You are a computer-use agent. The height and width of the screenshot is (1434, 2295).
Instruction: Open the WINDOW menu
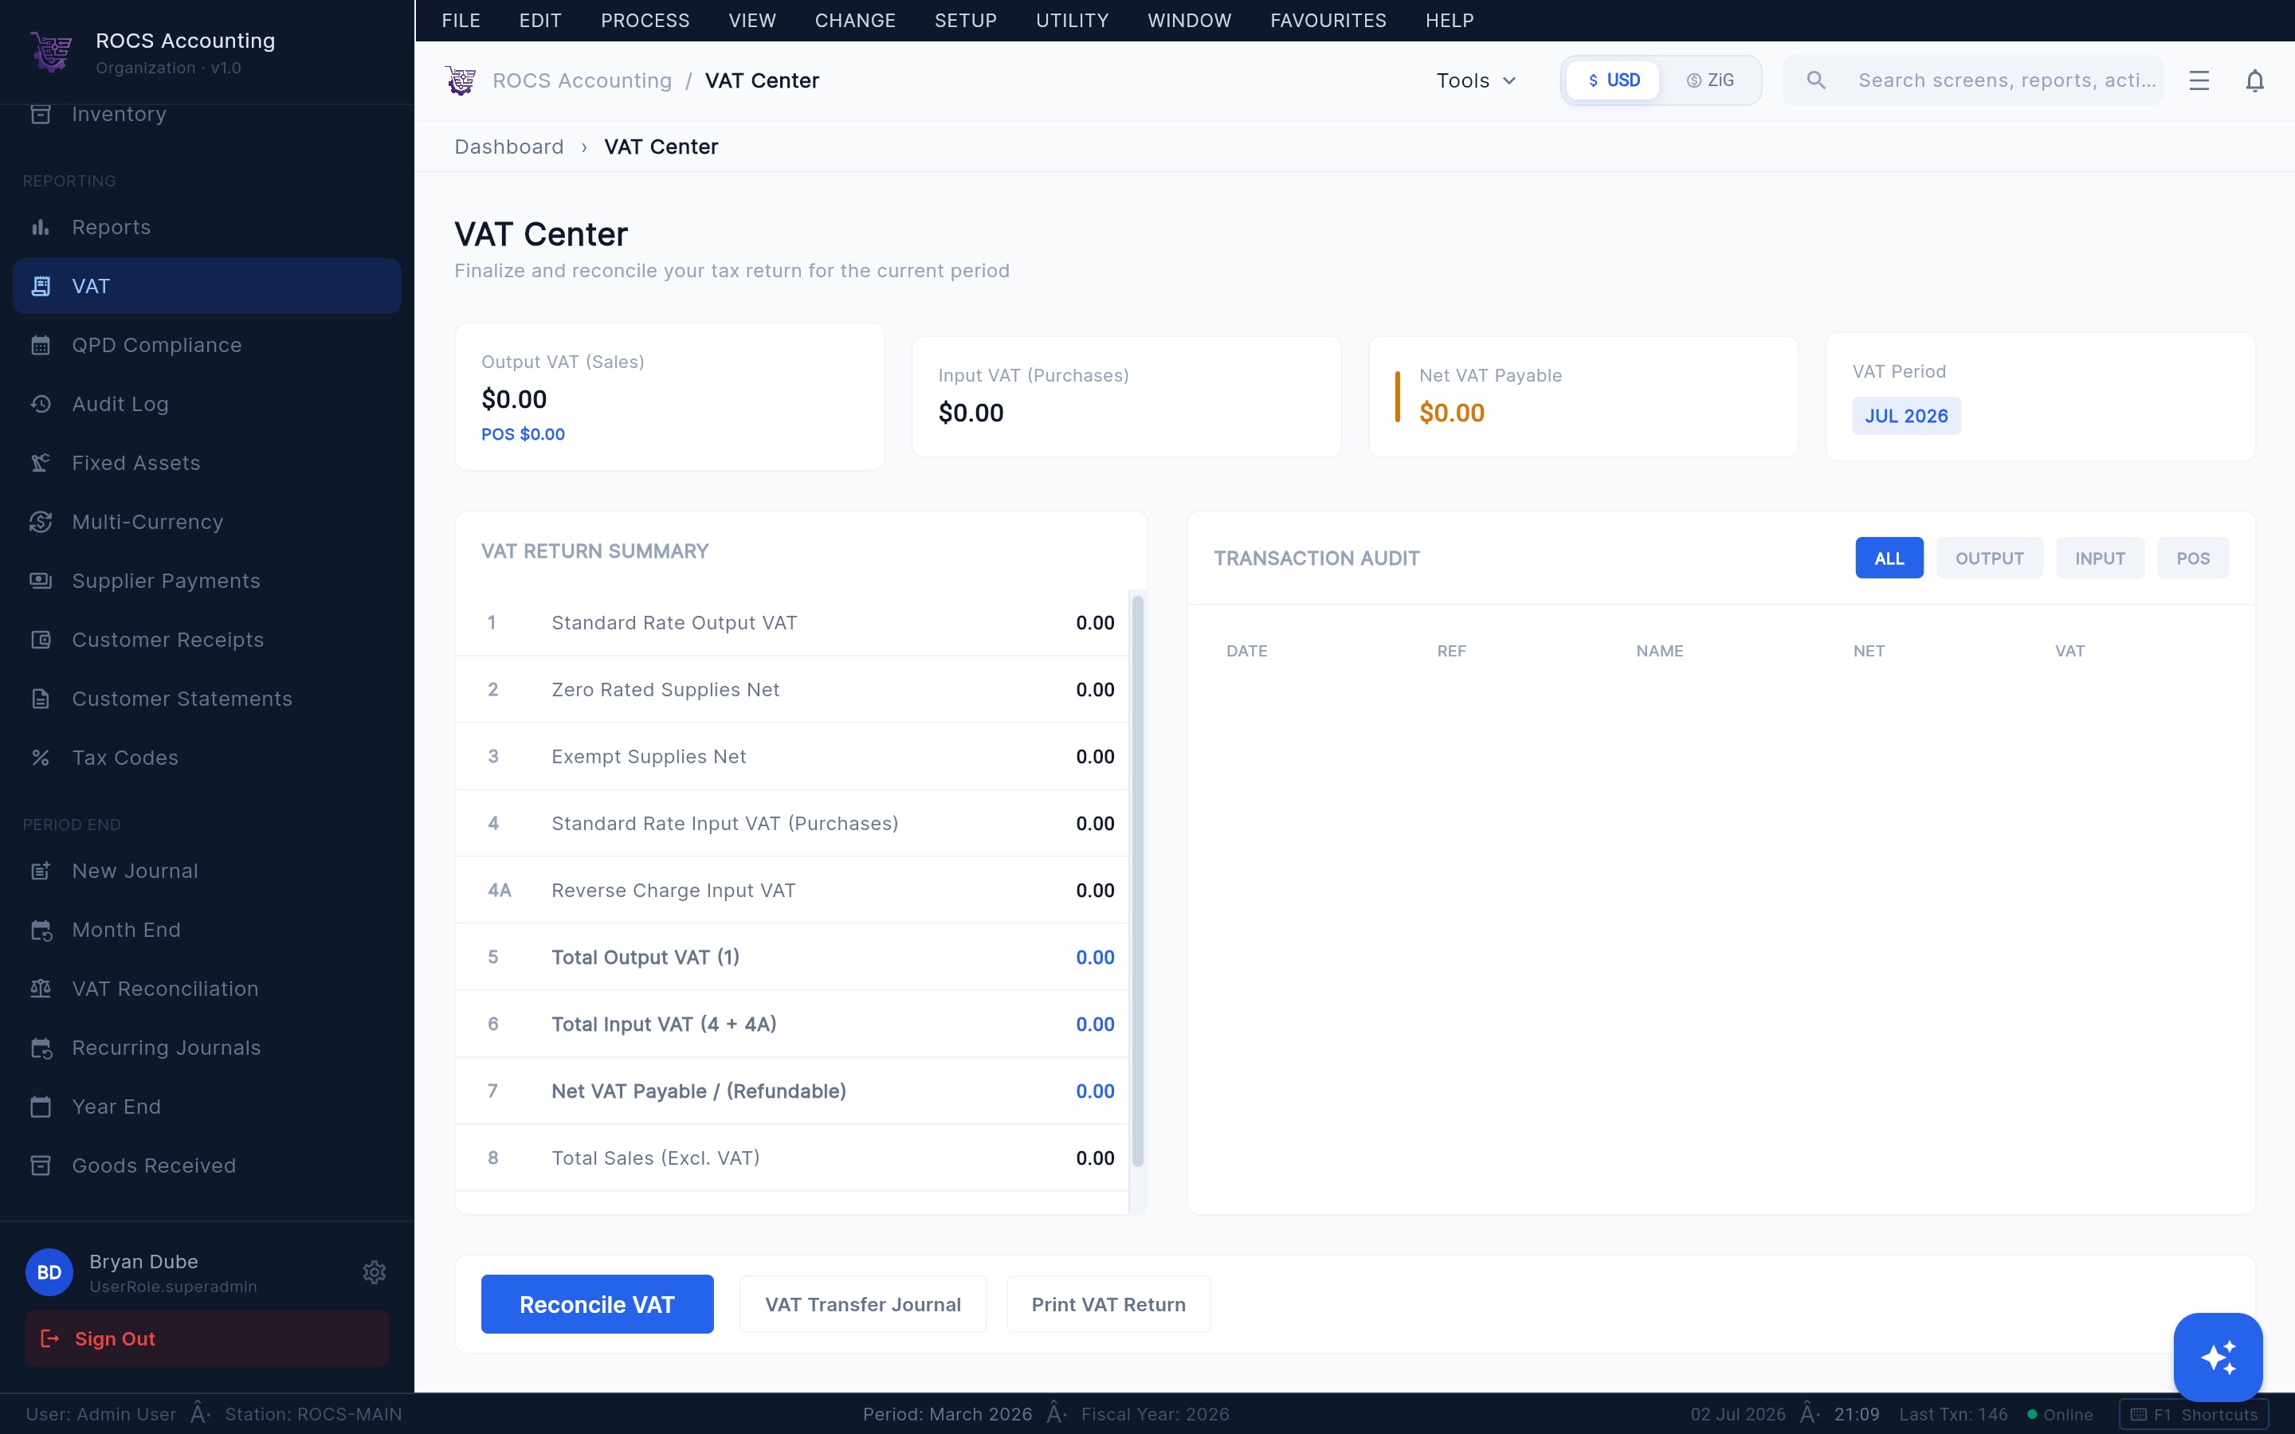(x=1189, y=21)
